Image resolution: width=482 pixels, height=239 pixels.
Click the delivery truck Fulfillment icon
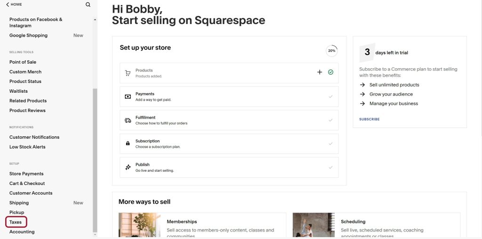(128, 120)
